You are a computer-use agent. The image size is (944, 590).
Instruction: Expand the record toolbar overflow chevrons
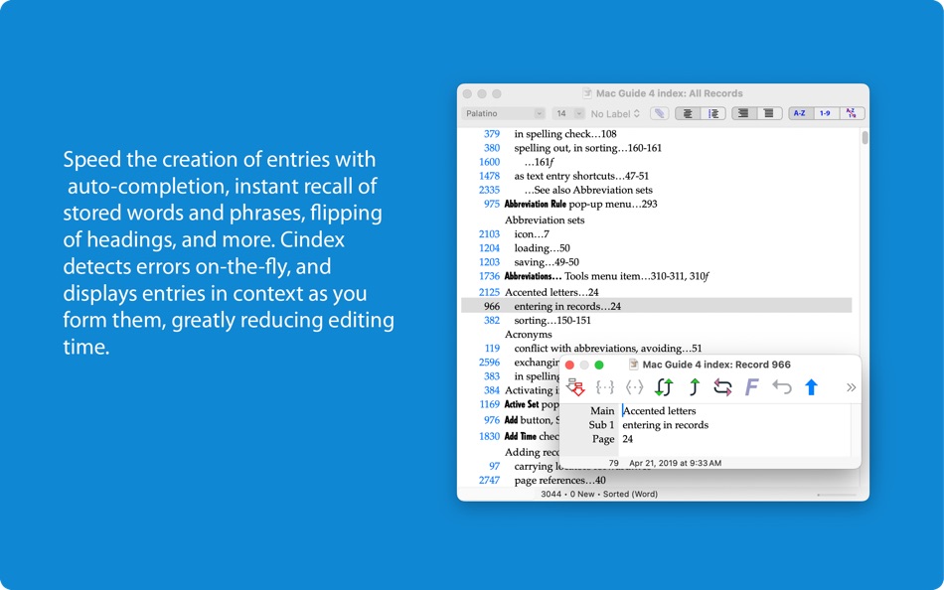coord(851,387)
